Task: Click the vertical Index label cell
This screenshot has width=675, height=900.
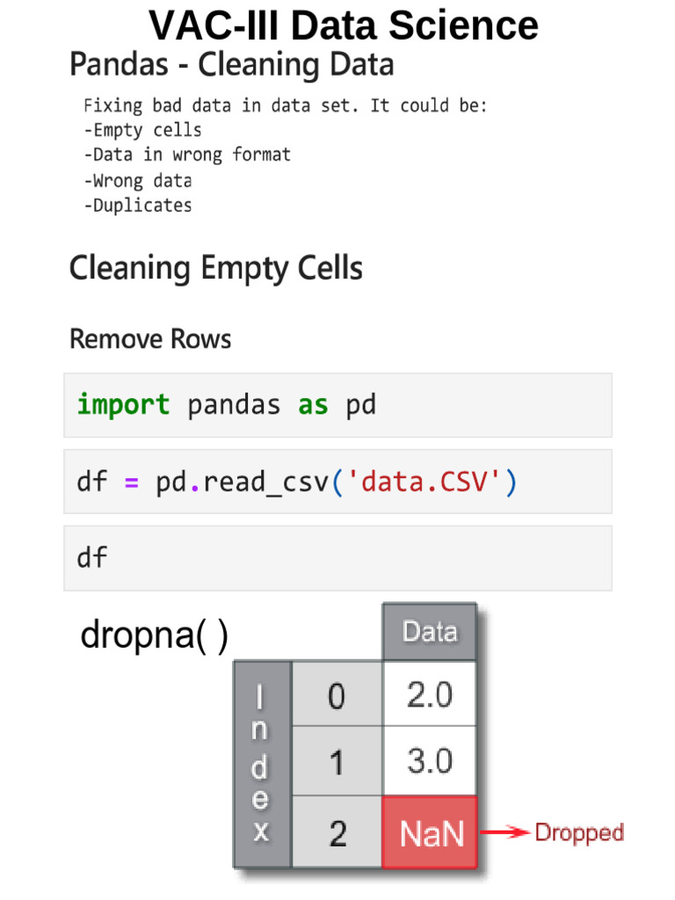Action: (x=262, y=764)
